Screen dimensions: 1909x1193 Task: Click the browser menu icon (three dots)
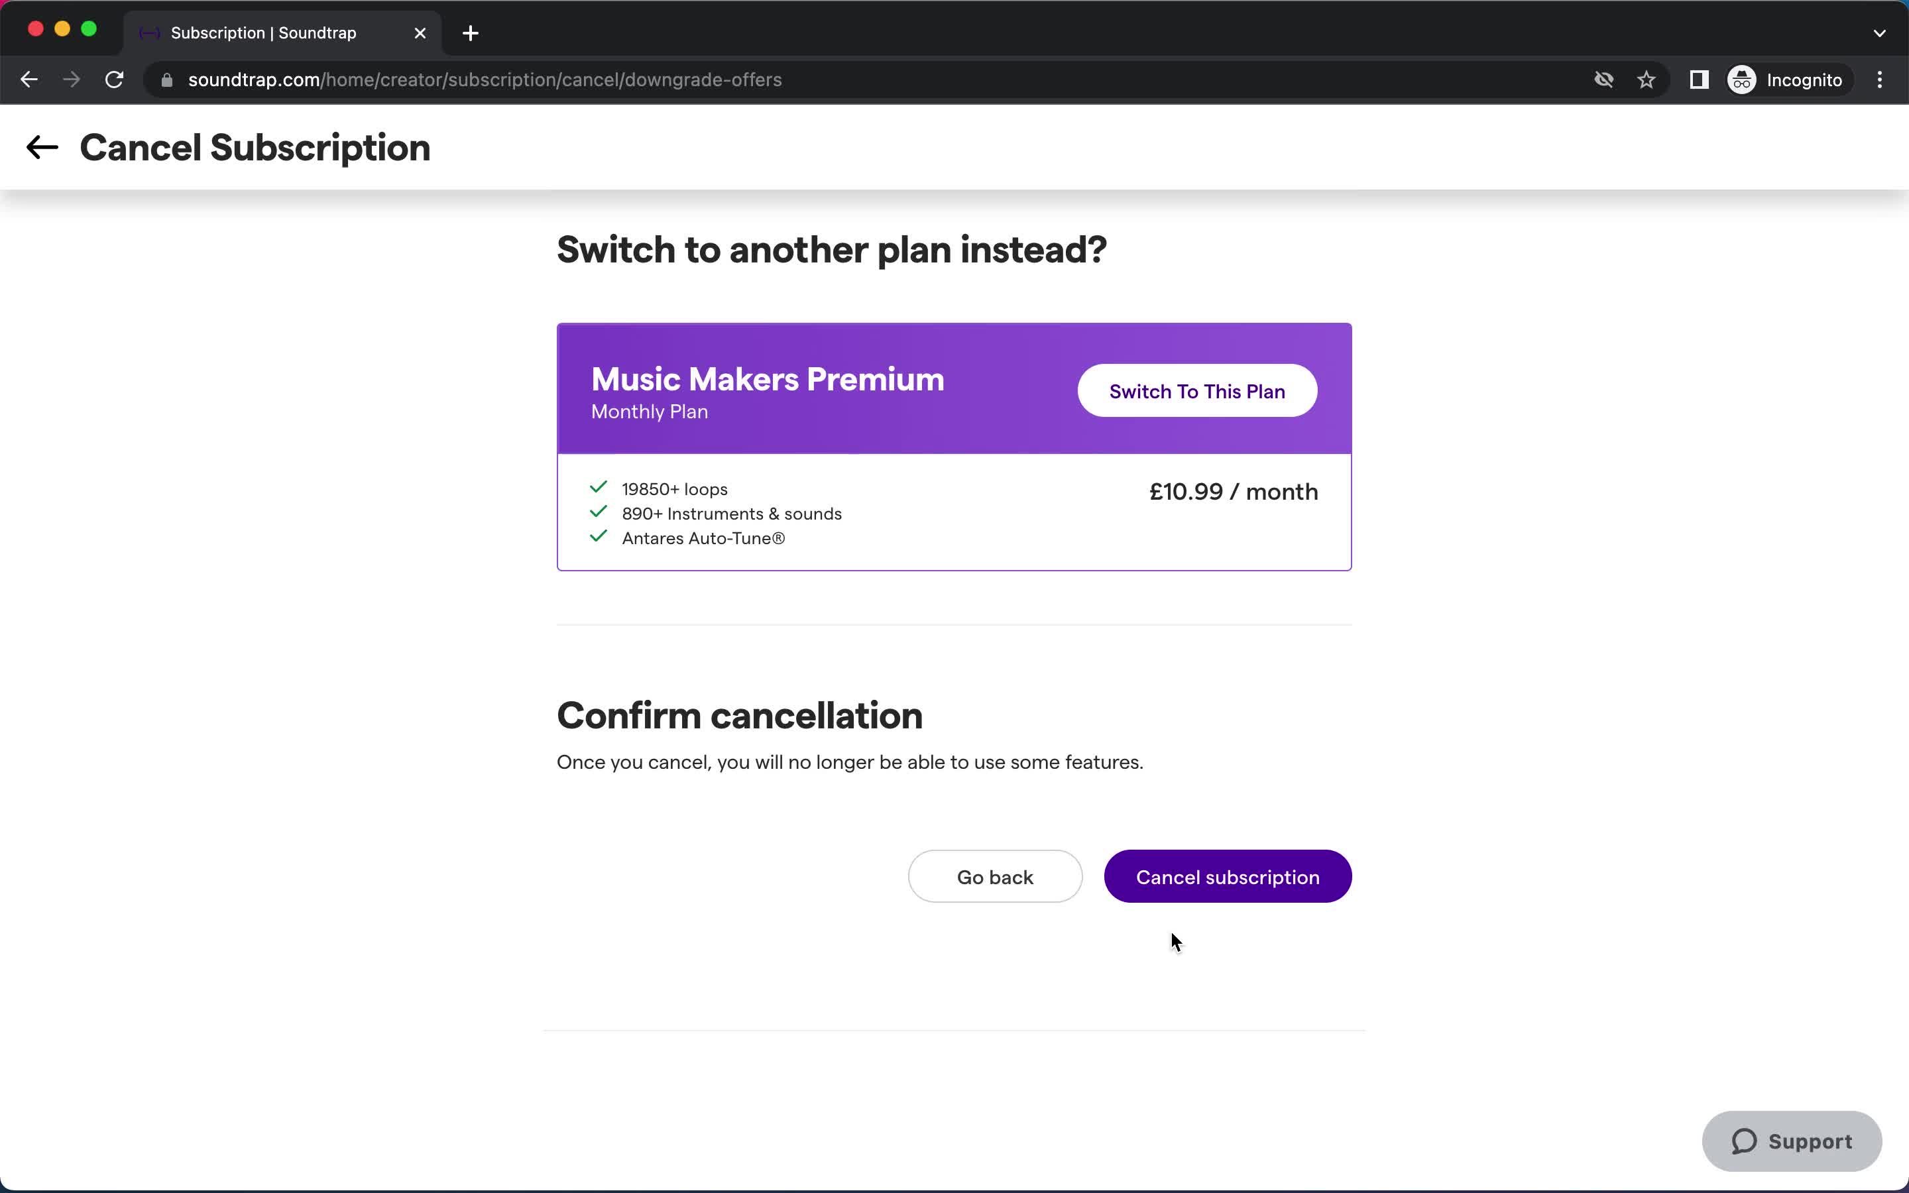(x=1883, y=78)
